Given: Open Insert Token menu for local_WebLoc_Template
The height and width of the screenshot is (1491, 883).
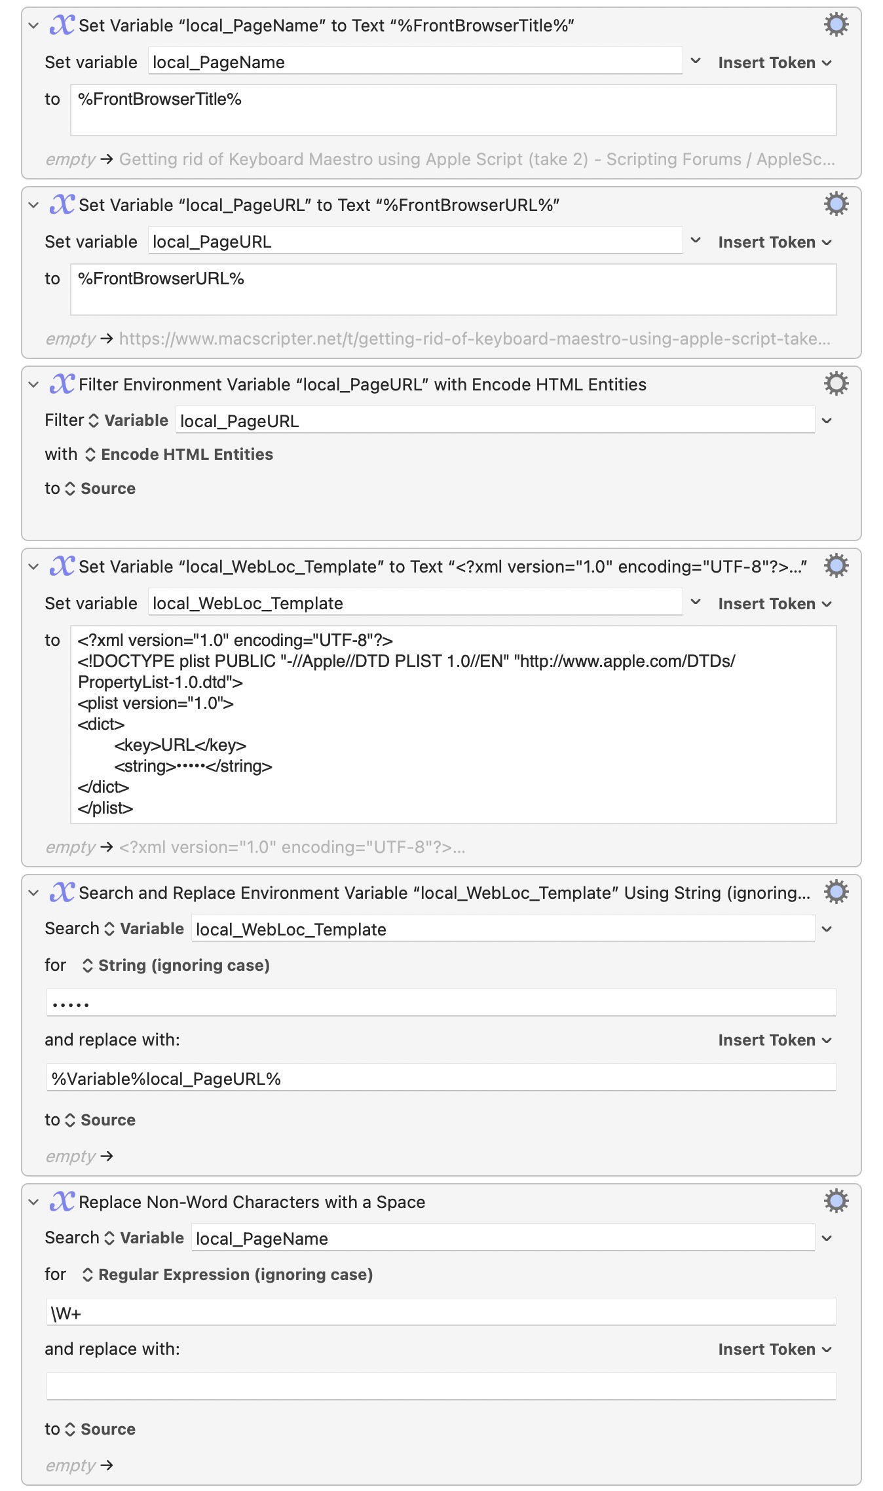Looking at the screenshot, I should (774, 604).
